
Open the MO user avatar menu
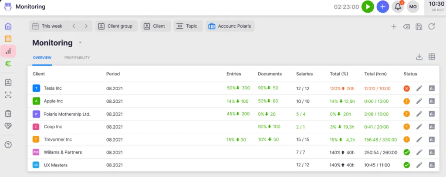click(x=413, y=7)
